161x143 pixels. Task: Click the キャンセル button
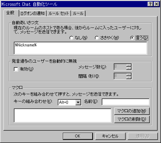(110, 136)
